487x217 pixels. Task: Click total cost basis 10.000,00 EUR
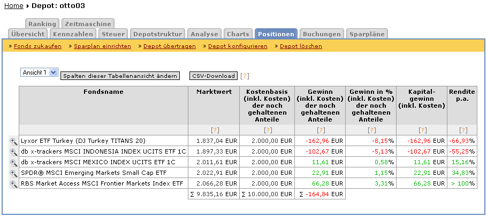tap(267, 194)
